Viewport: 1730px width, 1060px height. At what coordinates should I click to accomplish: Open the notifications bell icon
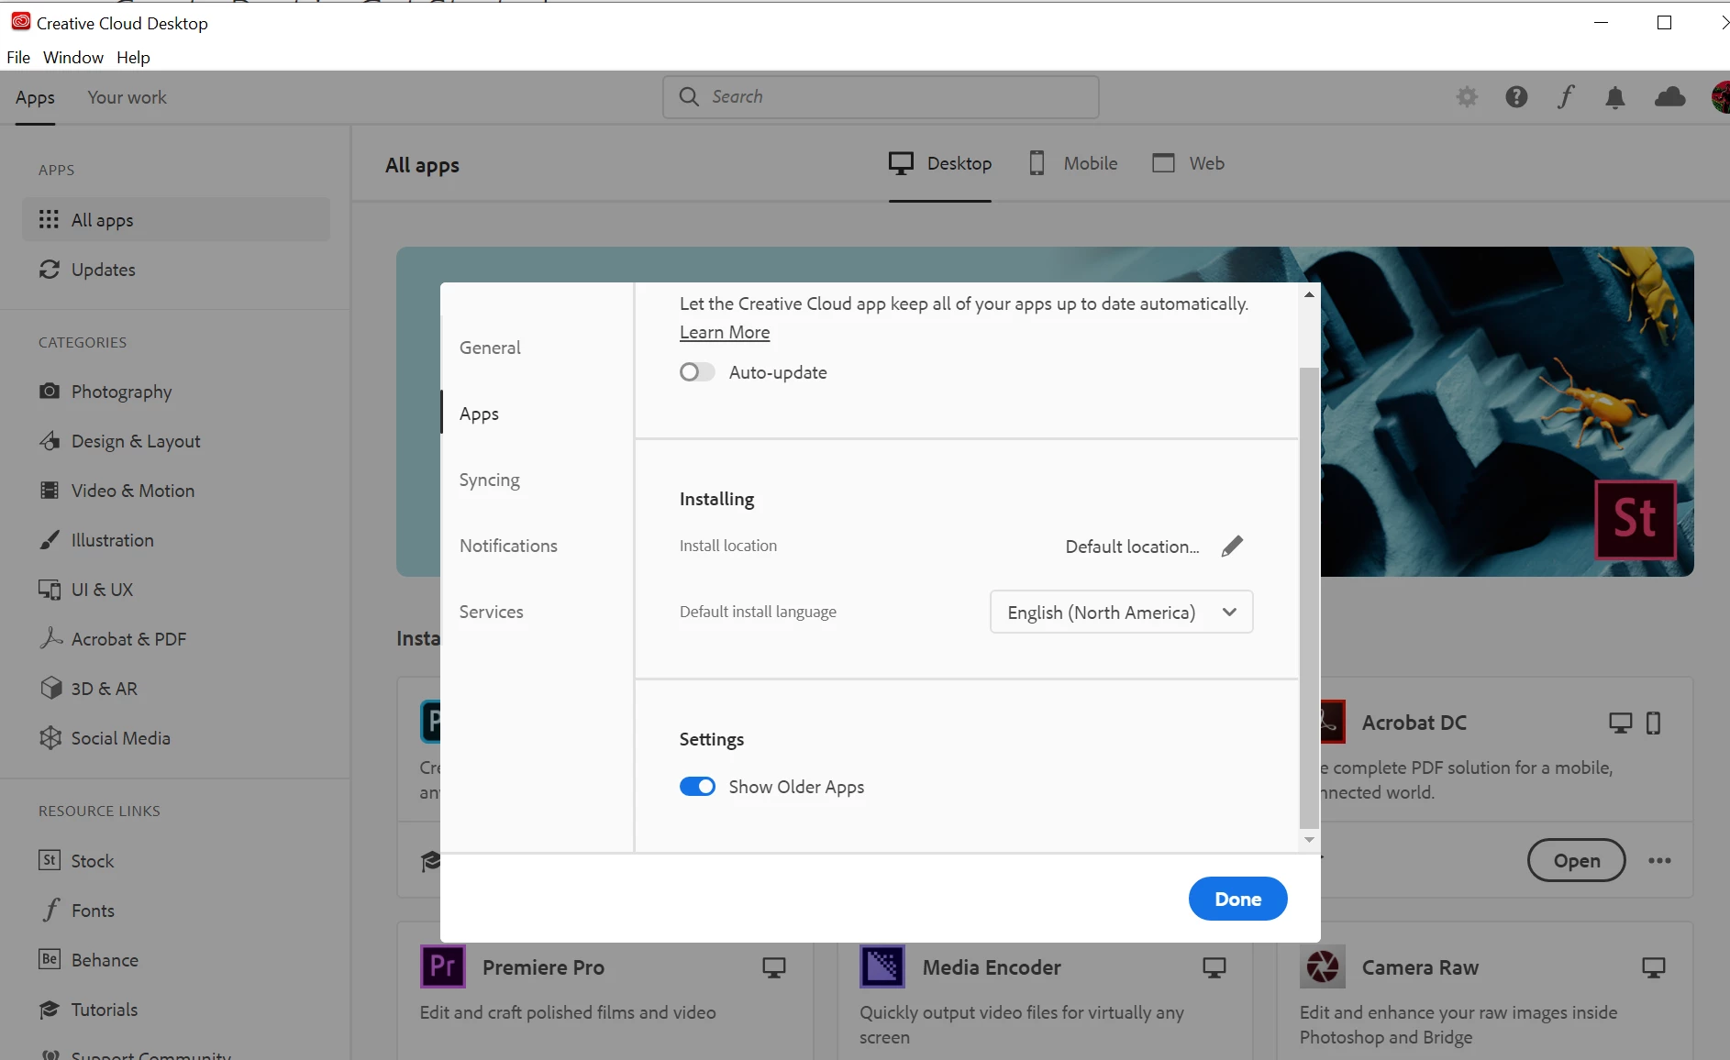tap(1615, 97)
